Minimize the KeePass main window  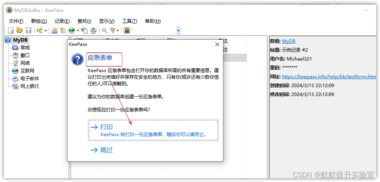pyautogui.click(x=366, y=10)
